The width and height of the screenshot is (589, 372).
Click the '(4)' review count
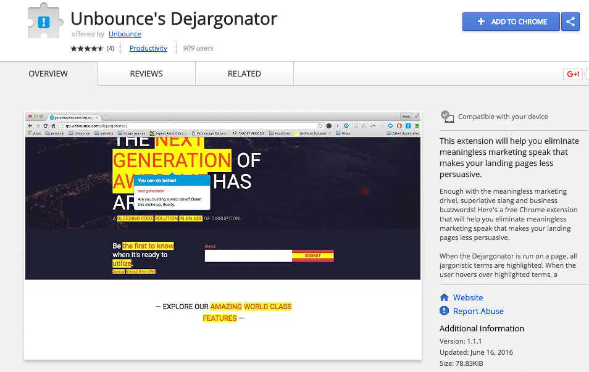pyautogui.click(x=110, y=48)
